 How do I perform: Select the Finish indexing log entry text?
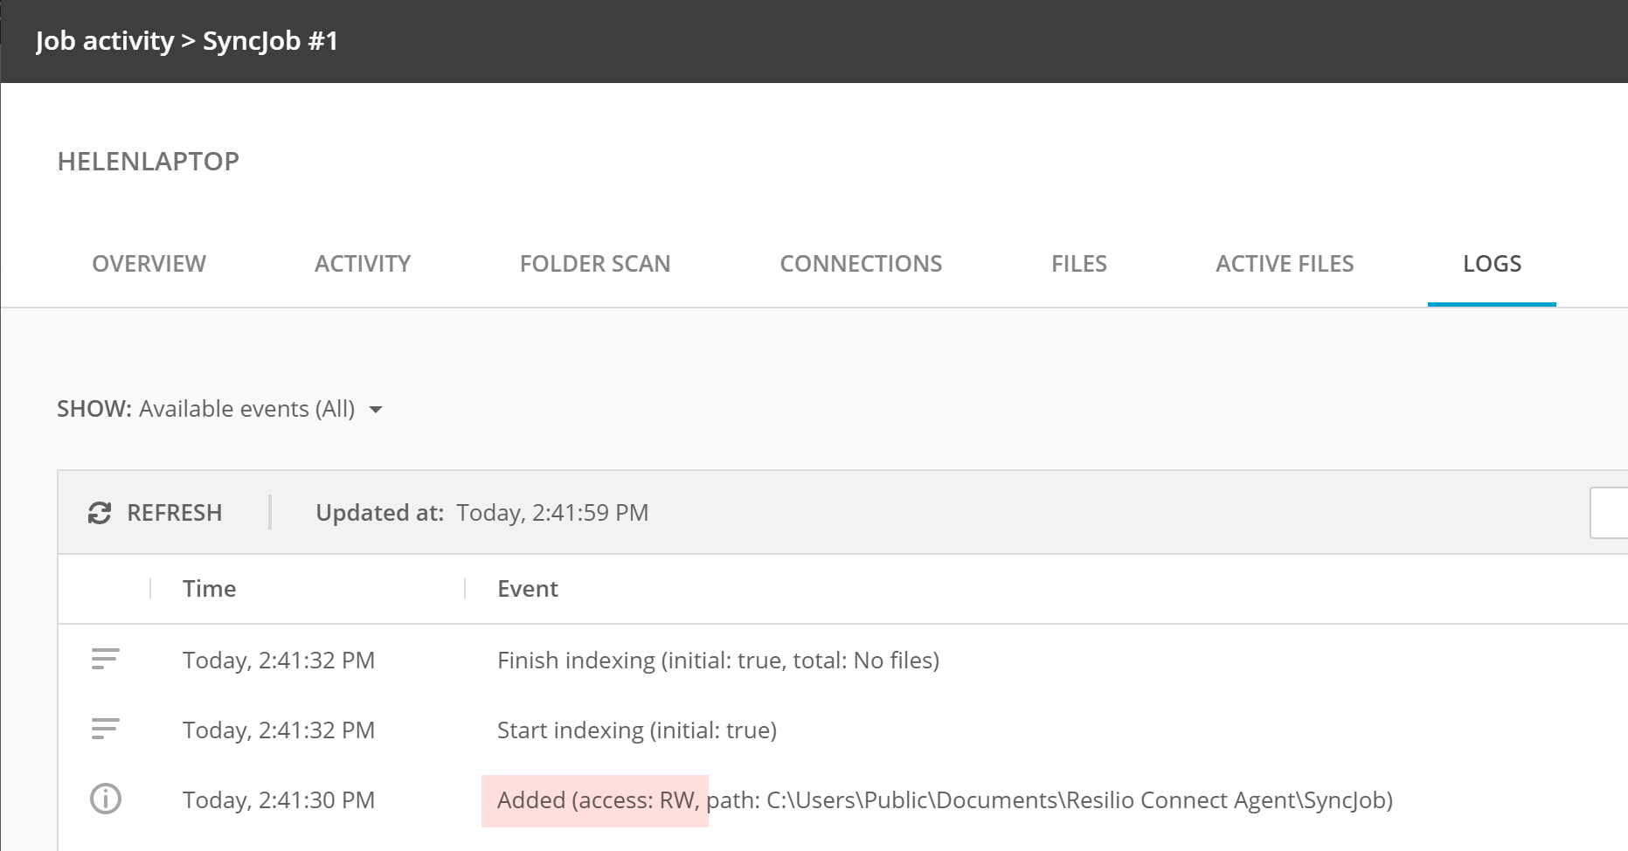point(717,661)
